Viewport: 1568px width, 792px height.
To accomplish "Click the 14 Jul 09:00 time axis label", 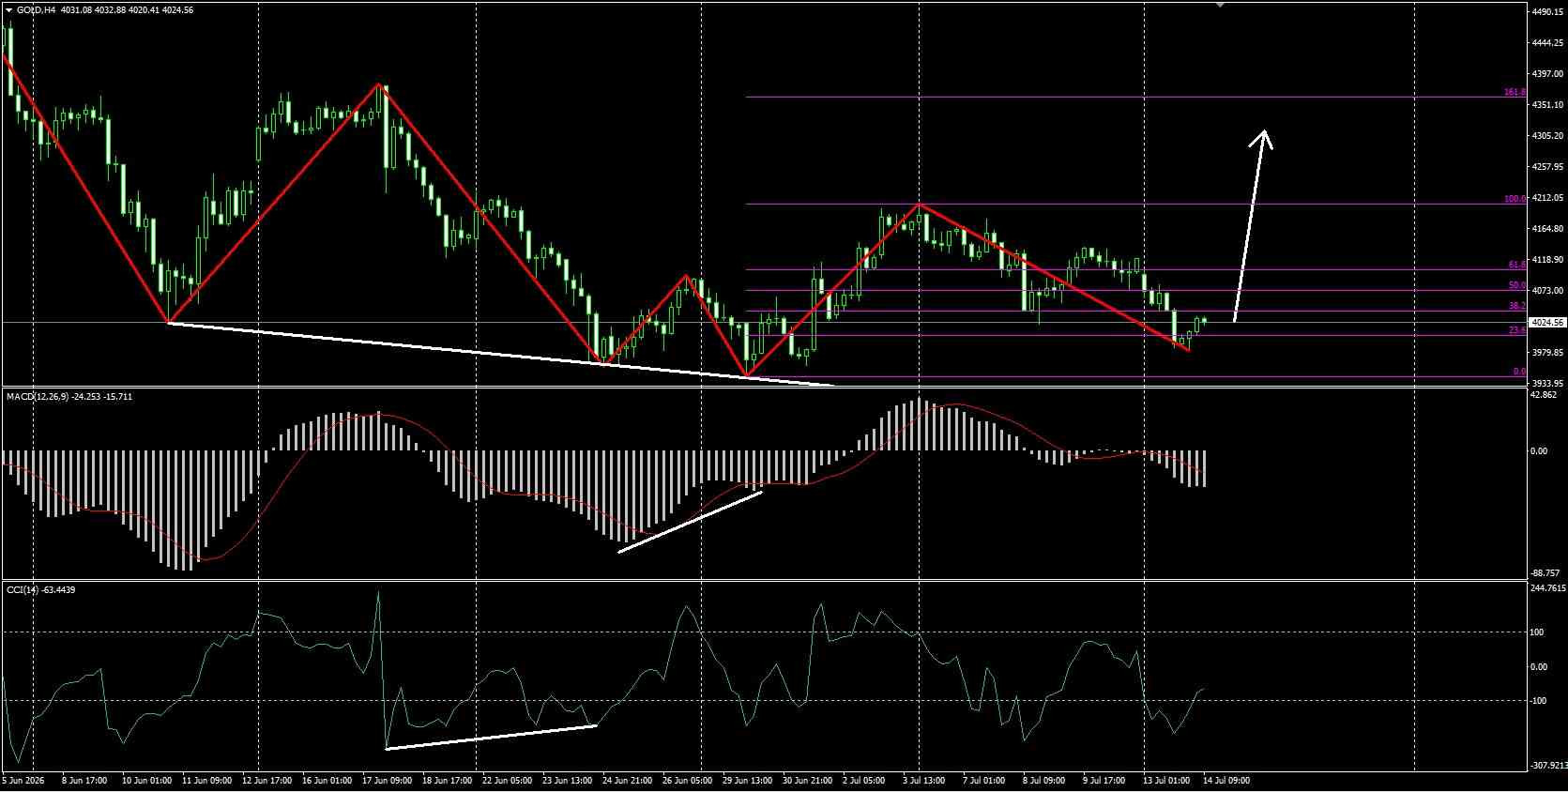I will pos(1226,780).
